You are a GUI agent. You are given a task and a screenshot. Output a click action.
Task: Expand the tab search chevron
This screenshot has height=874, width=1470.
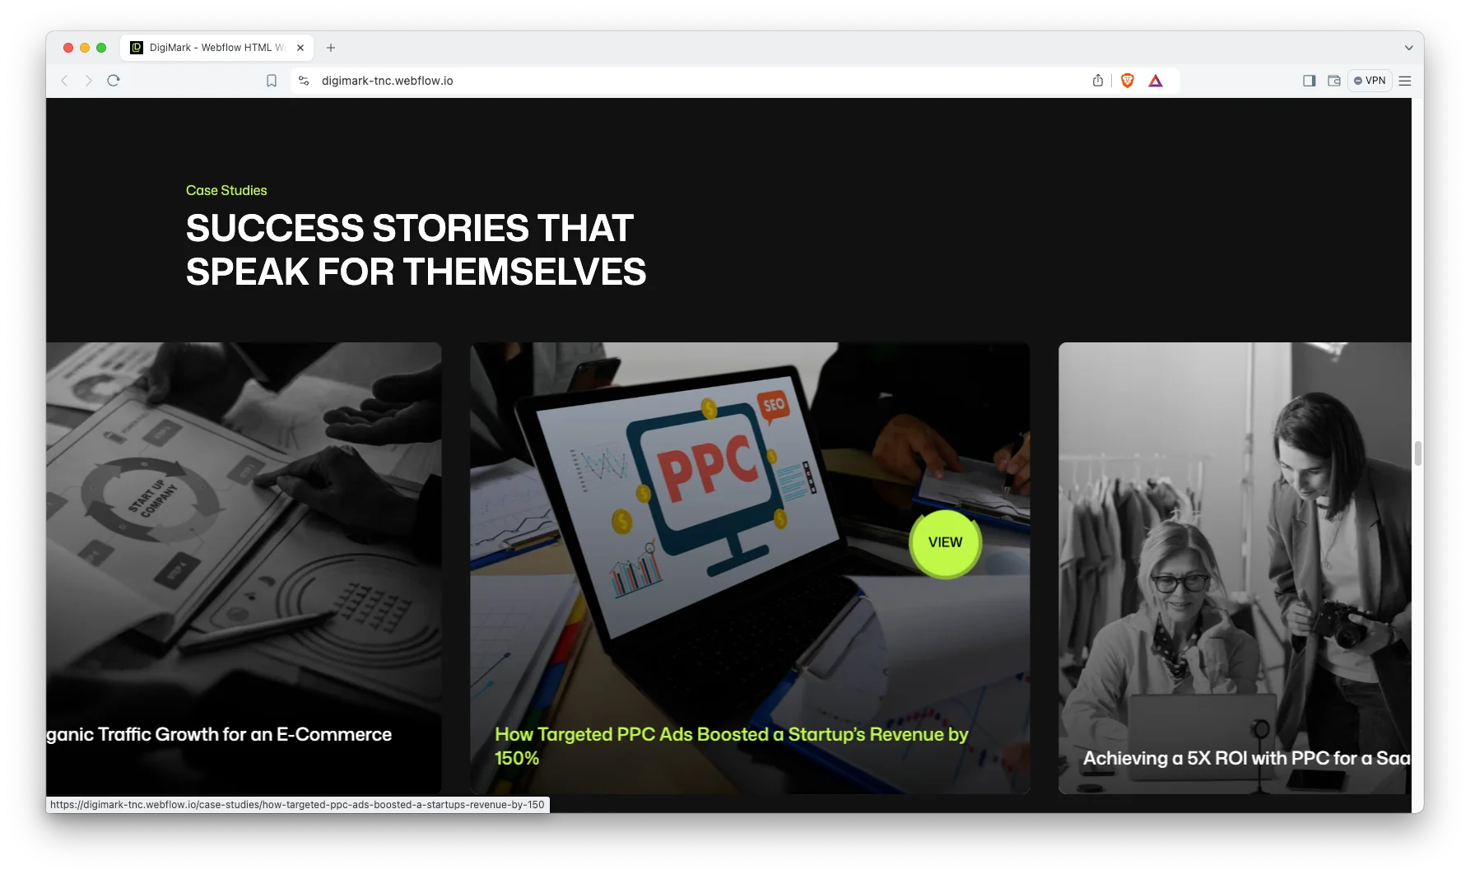coord(1408,48)
